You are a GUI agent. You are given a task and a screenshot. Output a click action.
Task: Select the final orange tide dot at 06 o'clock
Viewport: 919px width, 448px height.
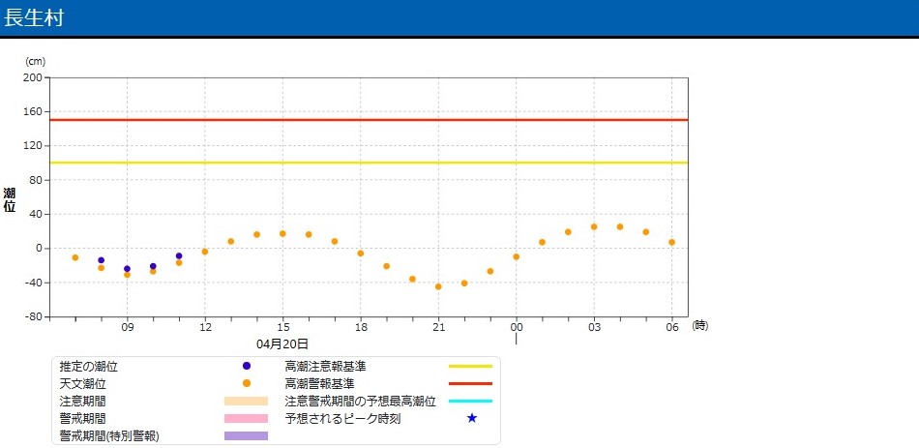click(x=671, y=242)
